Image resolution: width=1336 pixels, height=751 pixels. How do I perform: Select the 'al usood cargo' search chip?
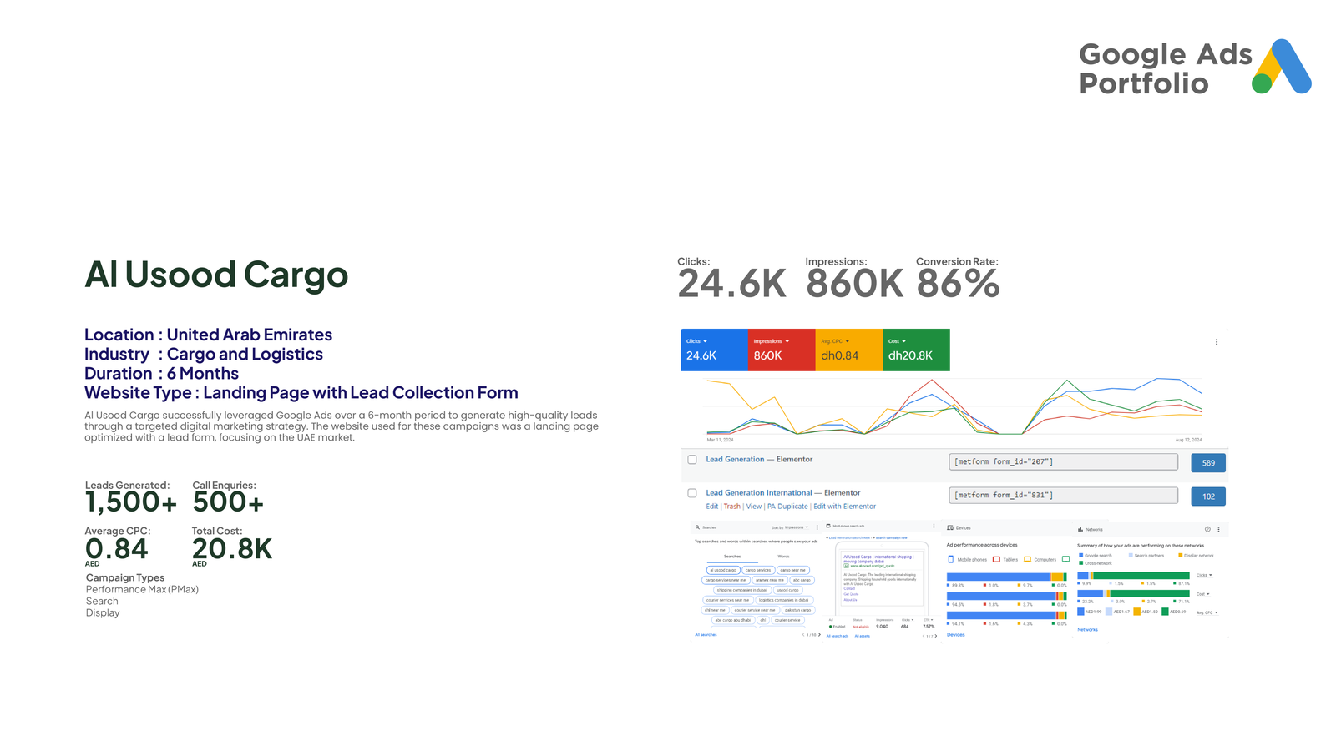tap(723, 570)
